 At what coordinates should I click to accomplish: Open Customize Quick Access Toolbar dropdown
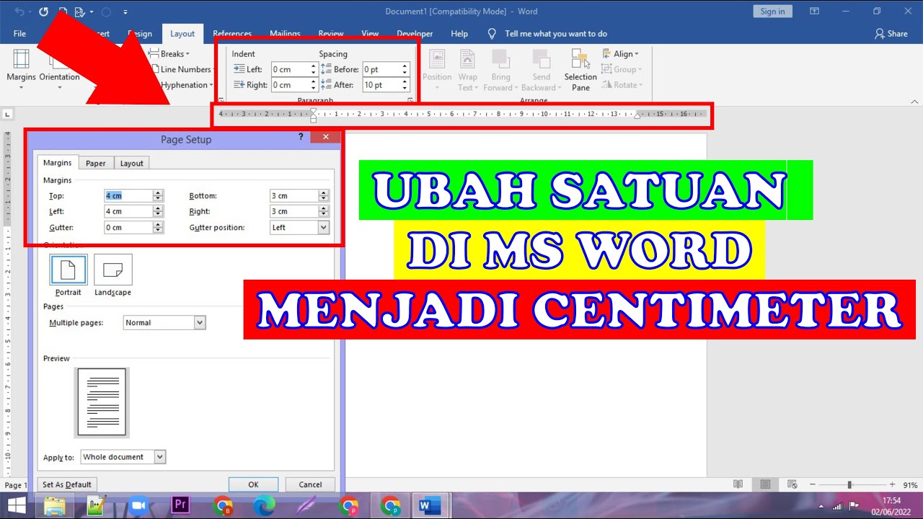(125, 12)
